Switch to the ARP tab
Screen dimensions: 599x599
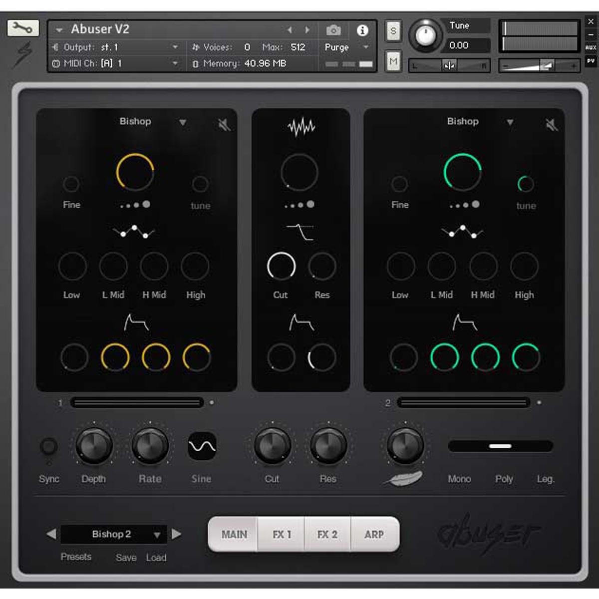pyautogui.click(x=374, y=535)
